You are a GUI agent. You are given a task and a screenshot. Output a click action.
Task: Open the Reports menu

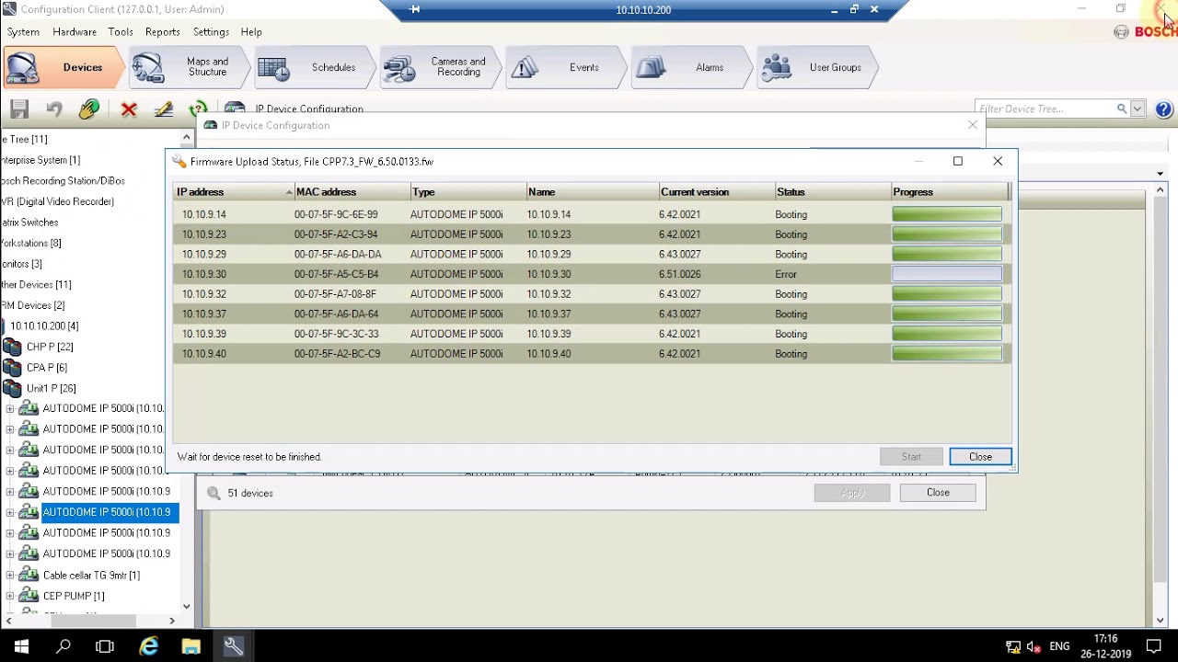(x=162, y=32)
